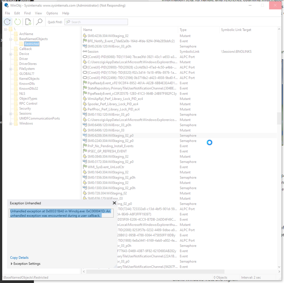This screenshot has width=284, height=283.
Task: Click the green Refresh toolbar icon
Action: click(x=18, y=22)
